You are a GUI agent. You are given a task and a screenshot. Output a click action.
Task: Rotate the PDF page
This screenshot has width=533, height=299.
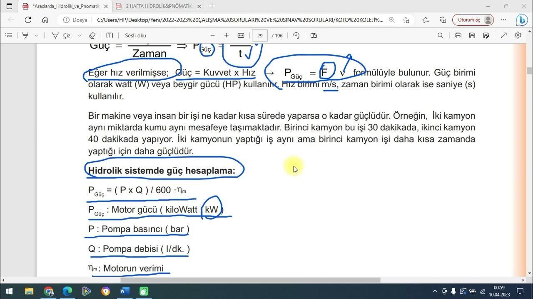point(296,36)
